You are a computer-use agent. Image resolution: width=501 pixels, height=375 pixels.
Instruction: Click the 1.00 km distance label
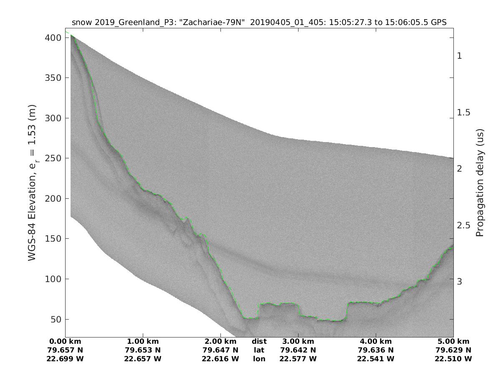[x=143, y=342]
